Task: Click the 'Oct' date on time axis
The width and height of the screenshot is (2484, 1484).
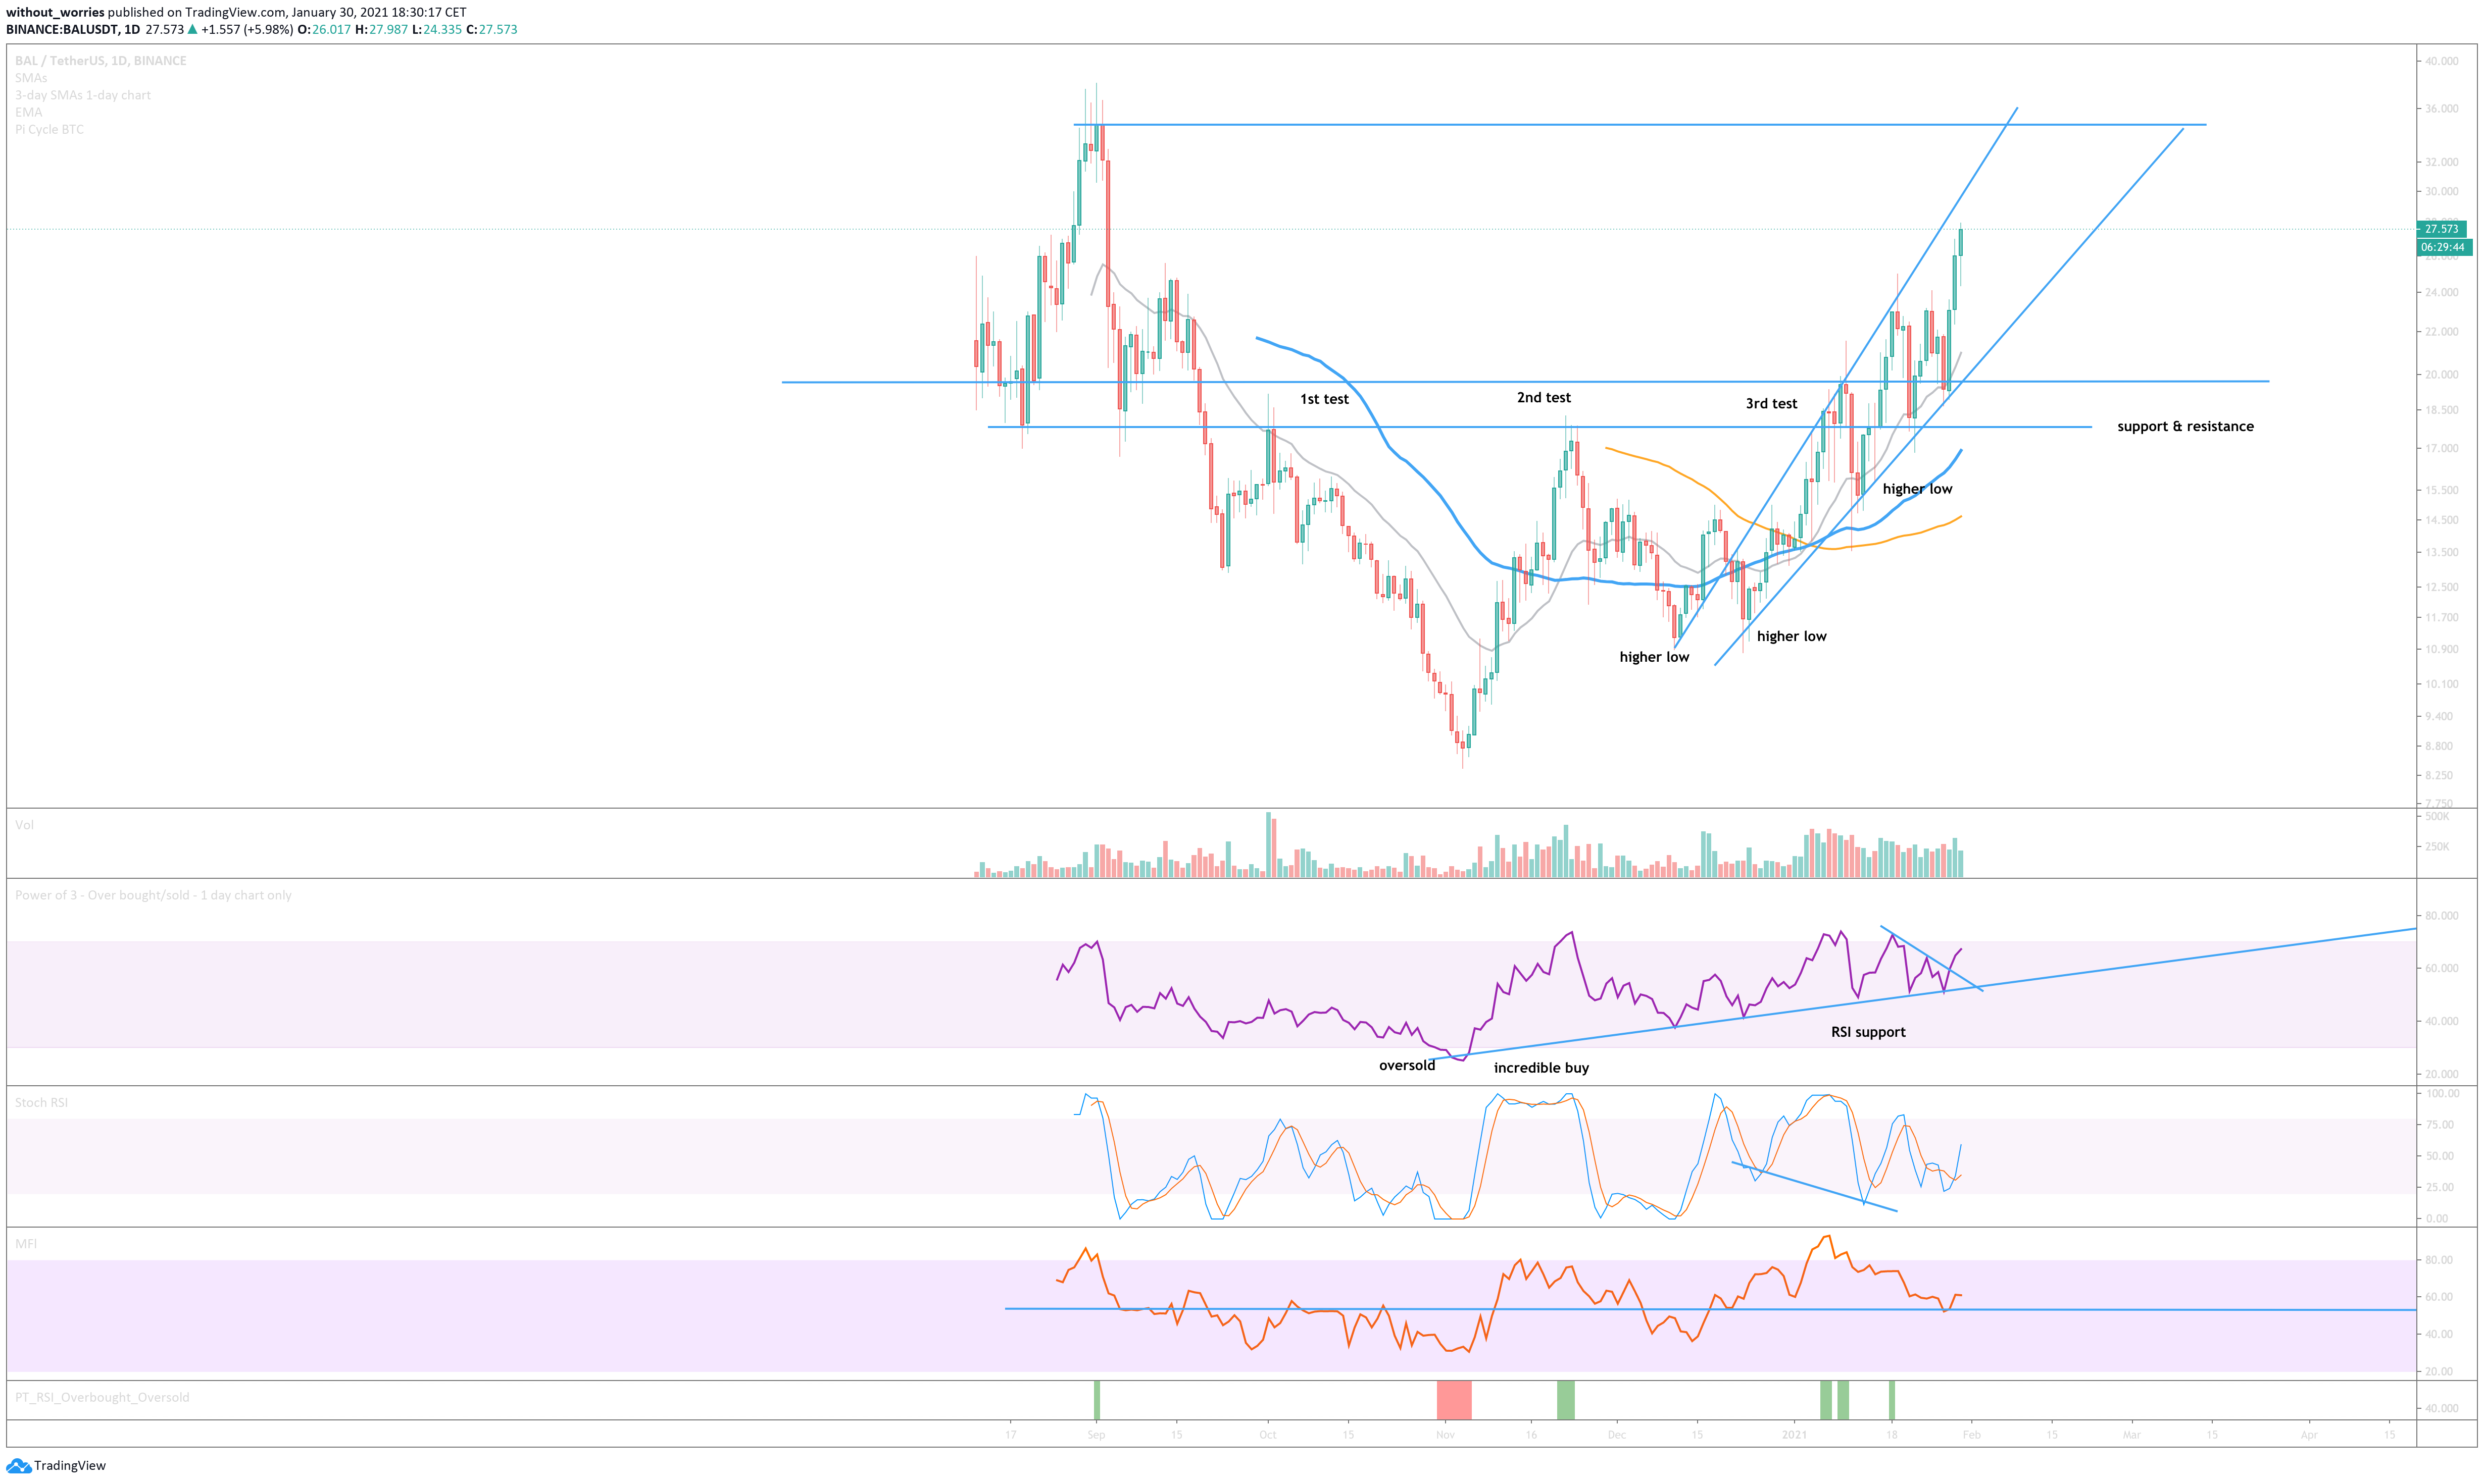Action: click(1268, 1435)
